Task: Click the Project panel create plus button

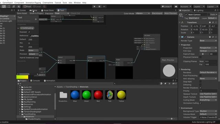Action: point(19,84)
